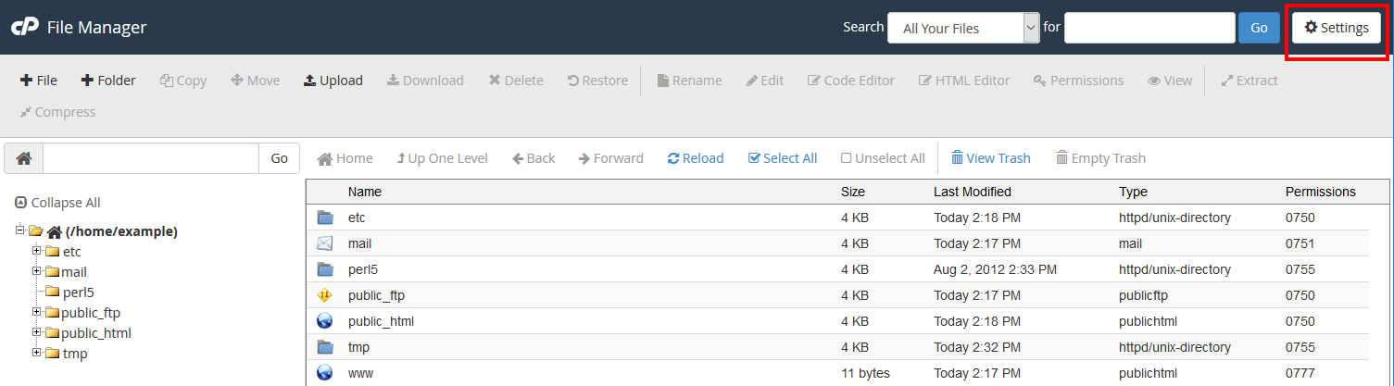This screenshot has height=386, width=1394.
Task: Collapse All folders in the tree
Action: point(58,203)
